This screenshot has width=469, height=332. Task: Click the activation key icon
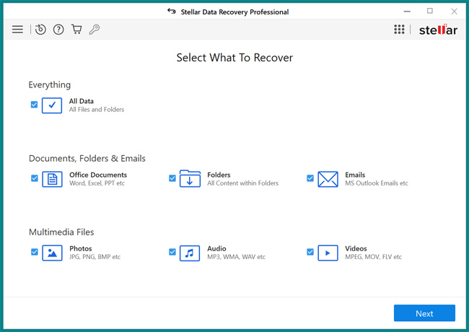click(95, 30)
